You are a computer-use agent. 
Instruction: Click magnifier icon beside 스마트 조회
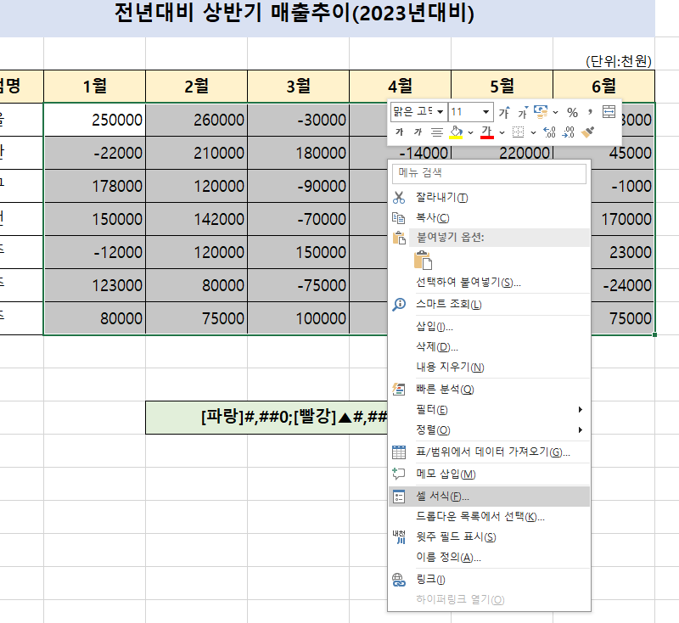click(x=399, y=305)
